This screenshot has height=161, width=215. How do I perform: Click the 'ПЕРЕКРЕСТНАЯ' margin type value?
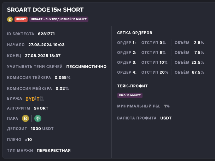tap(53, 150)
